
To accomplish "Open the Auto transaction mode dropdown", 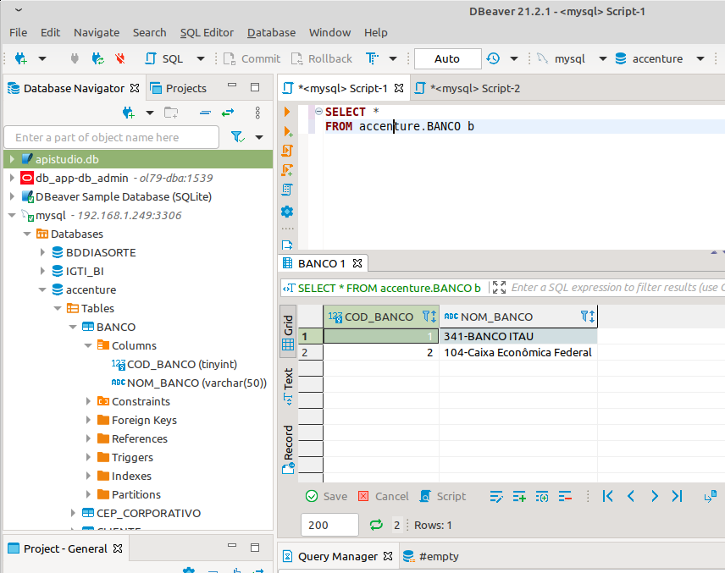I will pyautogui.click(x=447, y=58).
